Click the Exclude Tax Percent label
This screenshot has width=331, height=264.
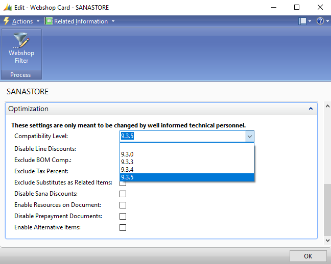[x=41, y=171]
